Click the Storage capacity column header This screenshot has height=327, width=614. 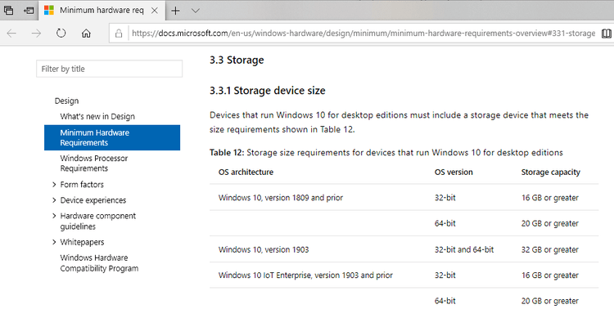(551, 172)
